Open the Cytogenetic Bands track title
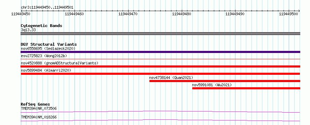The width and height of the screenshot is (310, 125). [41, 26]
